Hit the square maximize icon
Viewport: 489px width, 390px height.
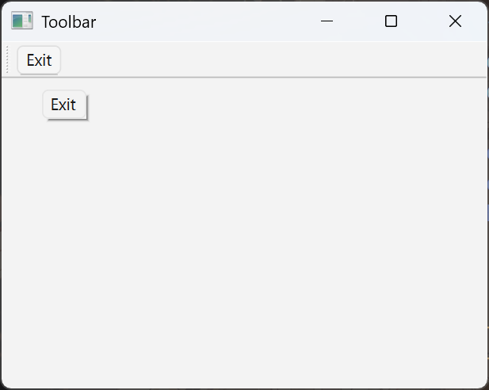(x=391, y=21)
